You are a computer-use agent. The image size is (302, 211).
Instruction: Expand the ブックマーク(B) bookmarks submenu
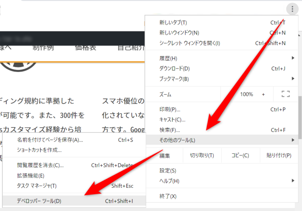point(174,79)
